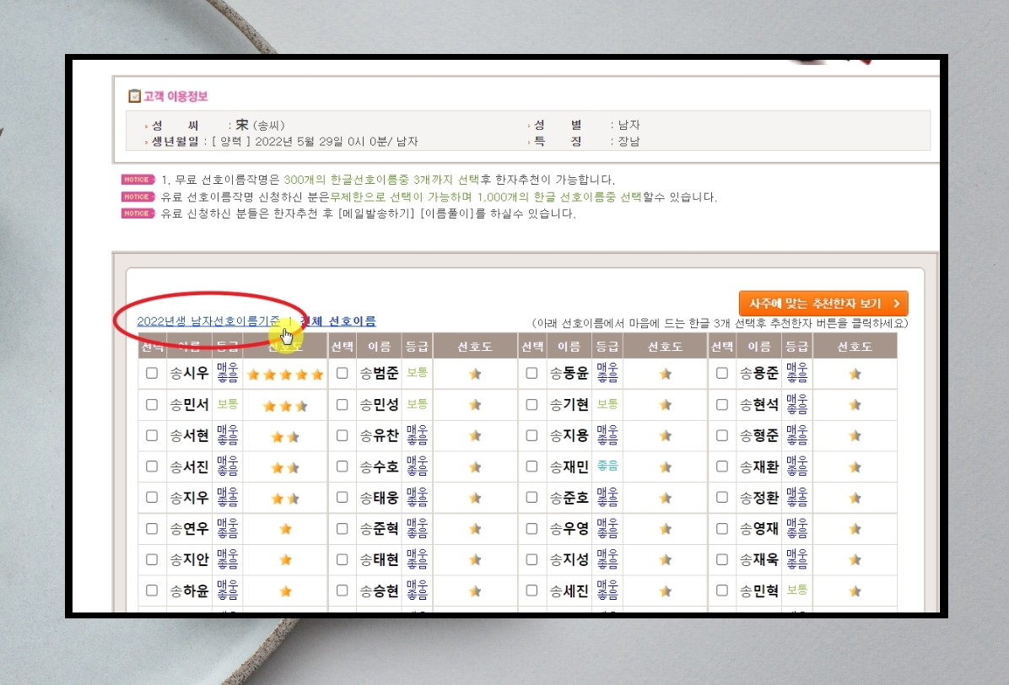Click the star icon for 송용준
Image resolution: width=1009 pixels, height=685 pixels.
click(x=855, y=374)
